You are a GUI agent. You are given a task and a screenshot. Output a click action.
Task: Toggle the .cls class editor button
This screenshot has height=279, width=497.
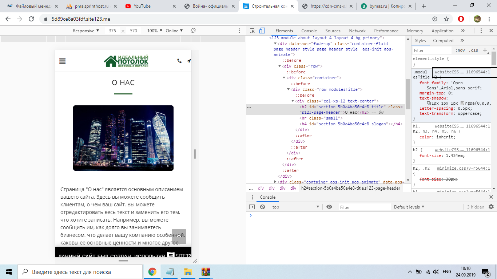tap(473, 50)
